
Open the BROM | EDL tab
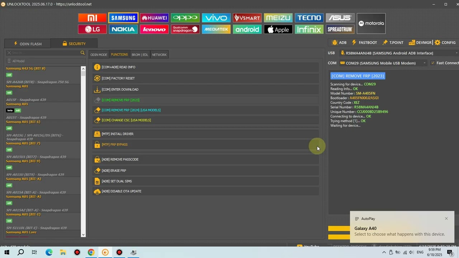pyautogui.click(x=140, y=55)
